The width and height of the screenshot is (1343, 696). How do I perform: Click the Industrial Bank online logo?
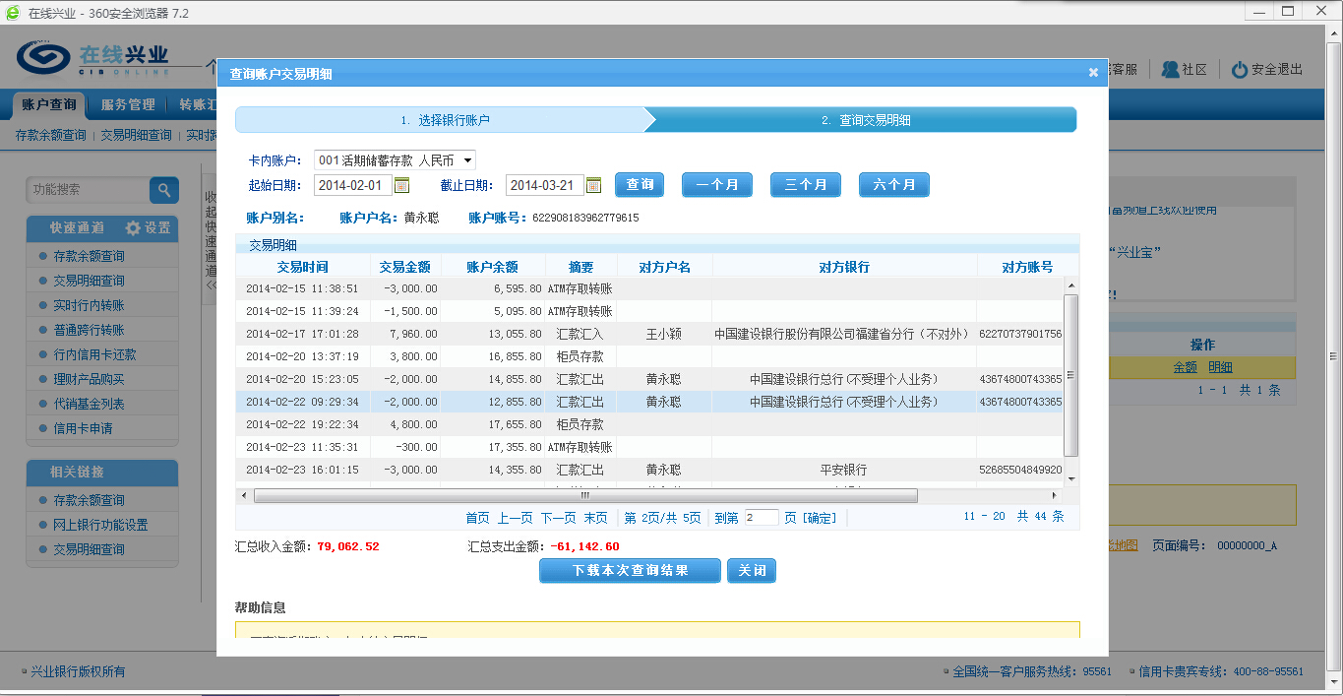point(93,58)
